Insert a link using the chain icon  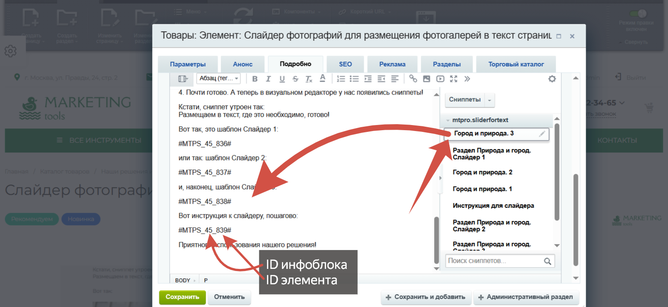pyautogui.click(x=413, y=78)
